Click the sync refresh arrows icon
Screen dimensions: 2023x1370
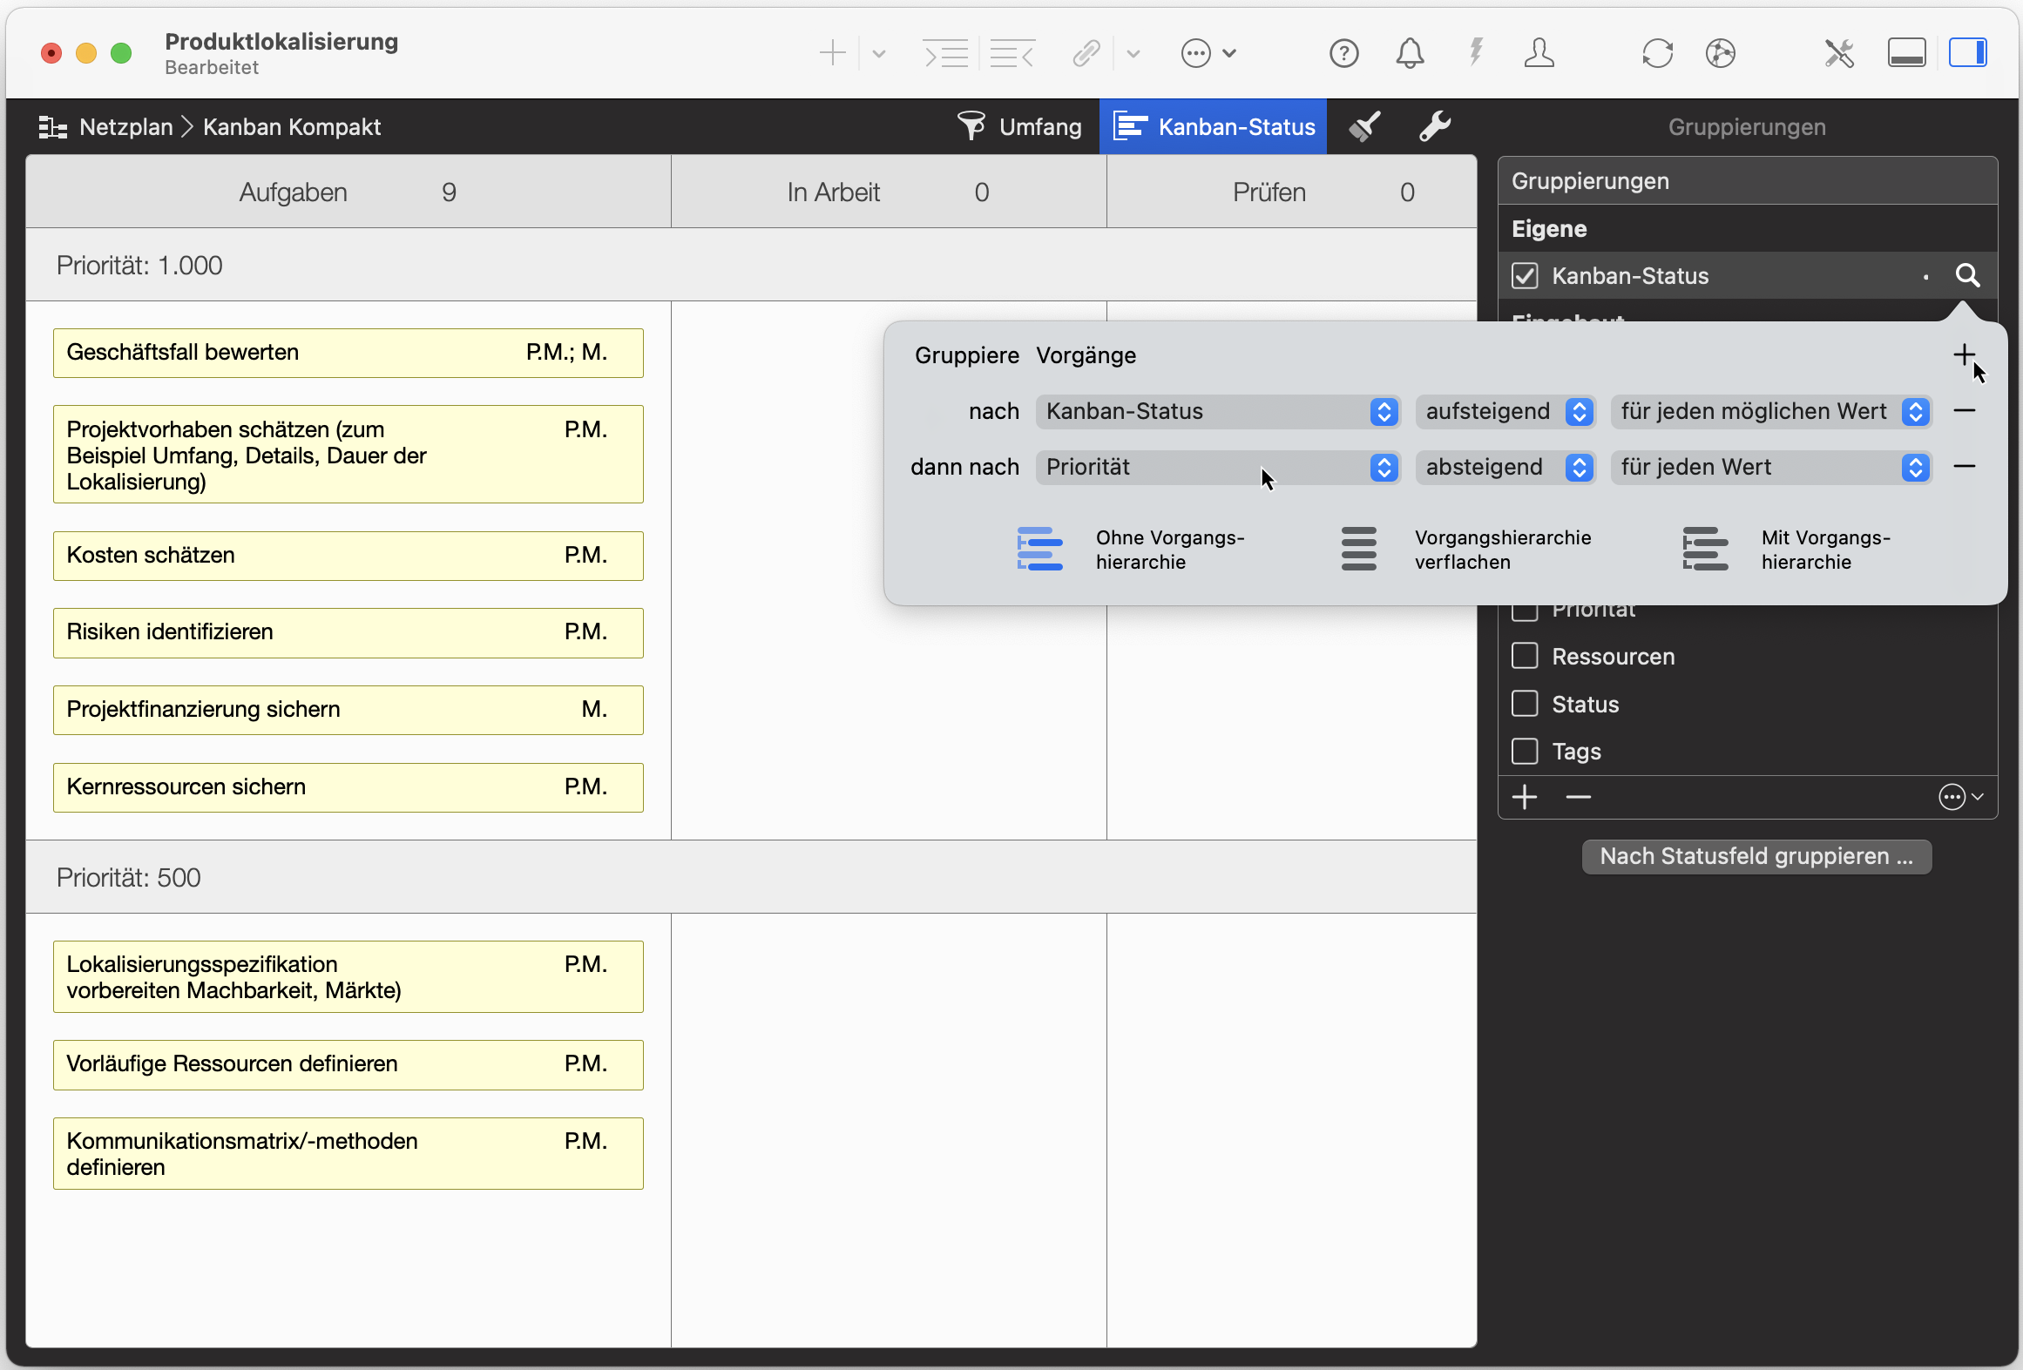pyautogui.click(x=1656, y=54)
